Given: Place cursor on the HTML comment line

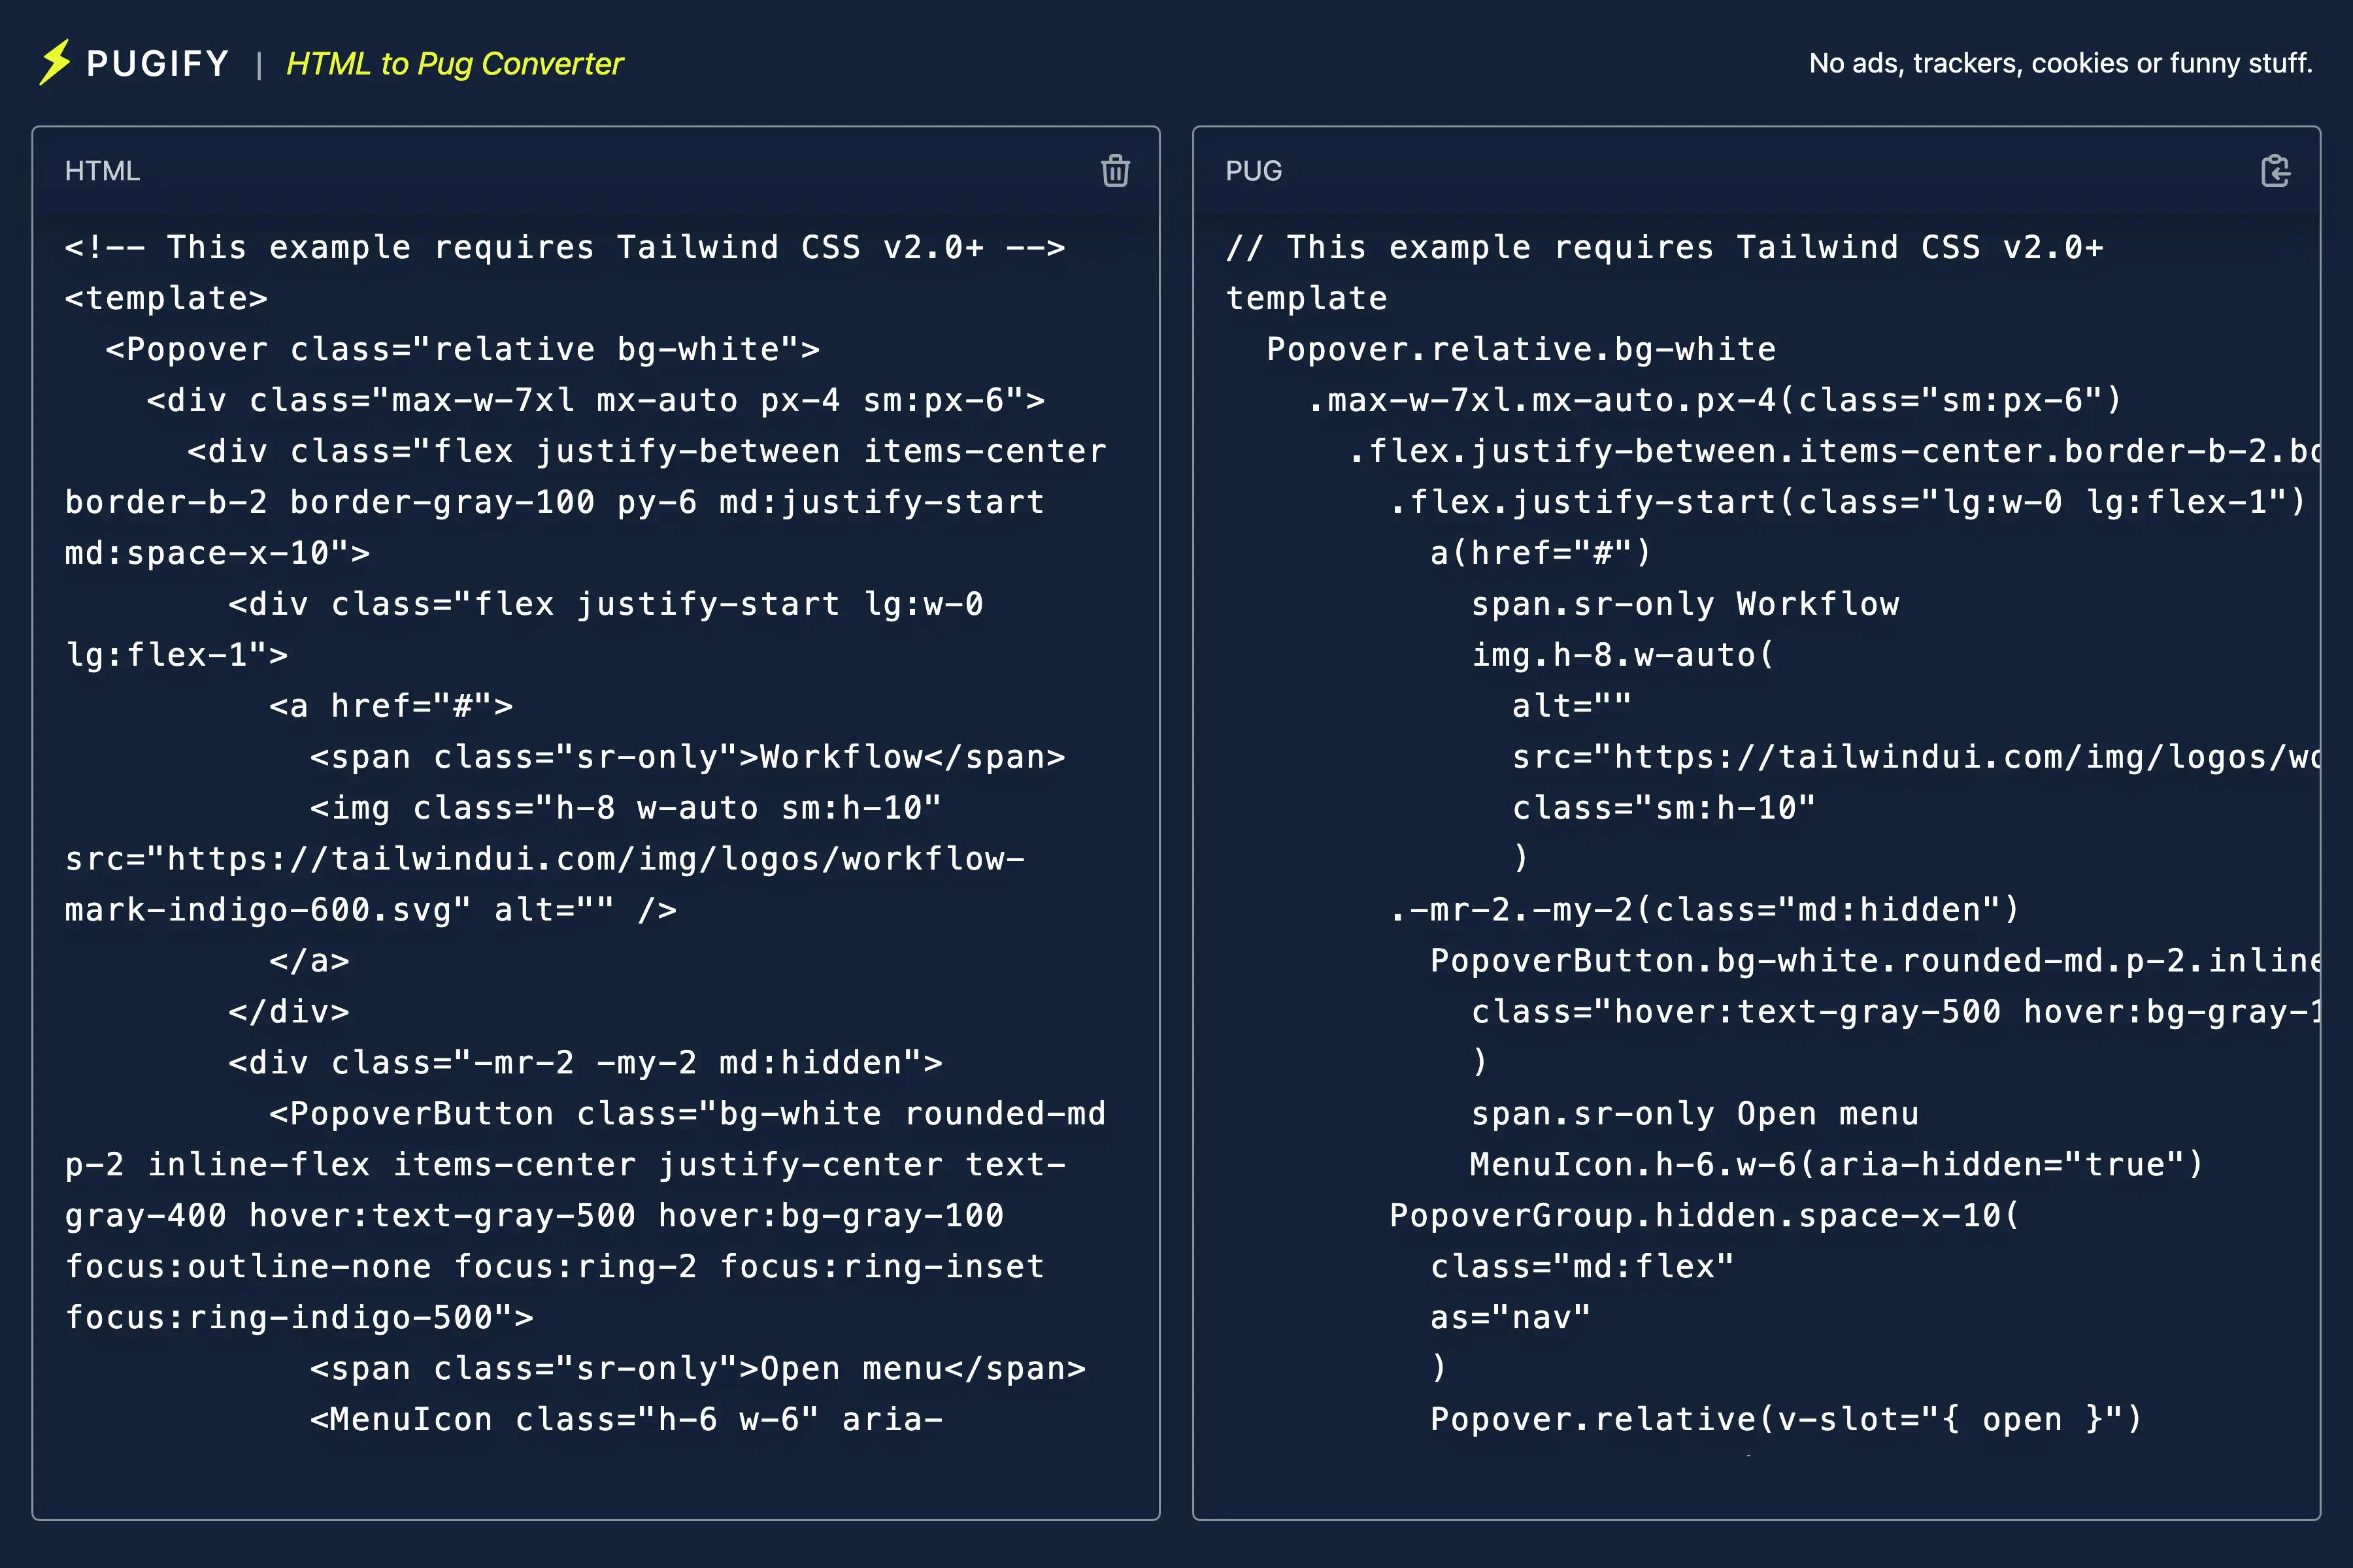Looking at the screenshot, I should point(564,247).
